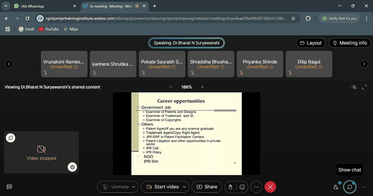The width and height of the screenshot is (373, 196).
Task: Open Maps bookmark
Action: [71, 29]
